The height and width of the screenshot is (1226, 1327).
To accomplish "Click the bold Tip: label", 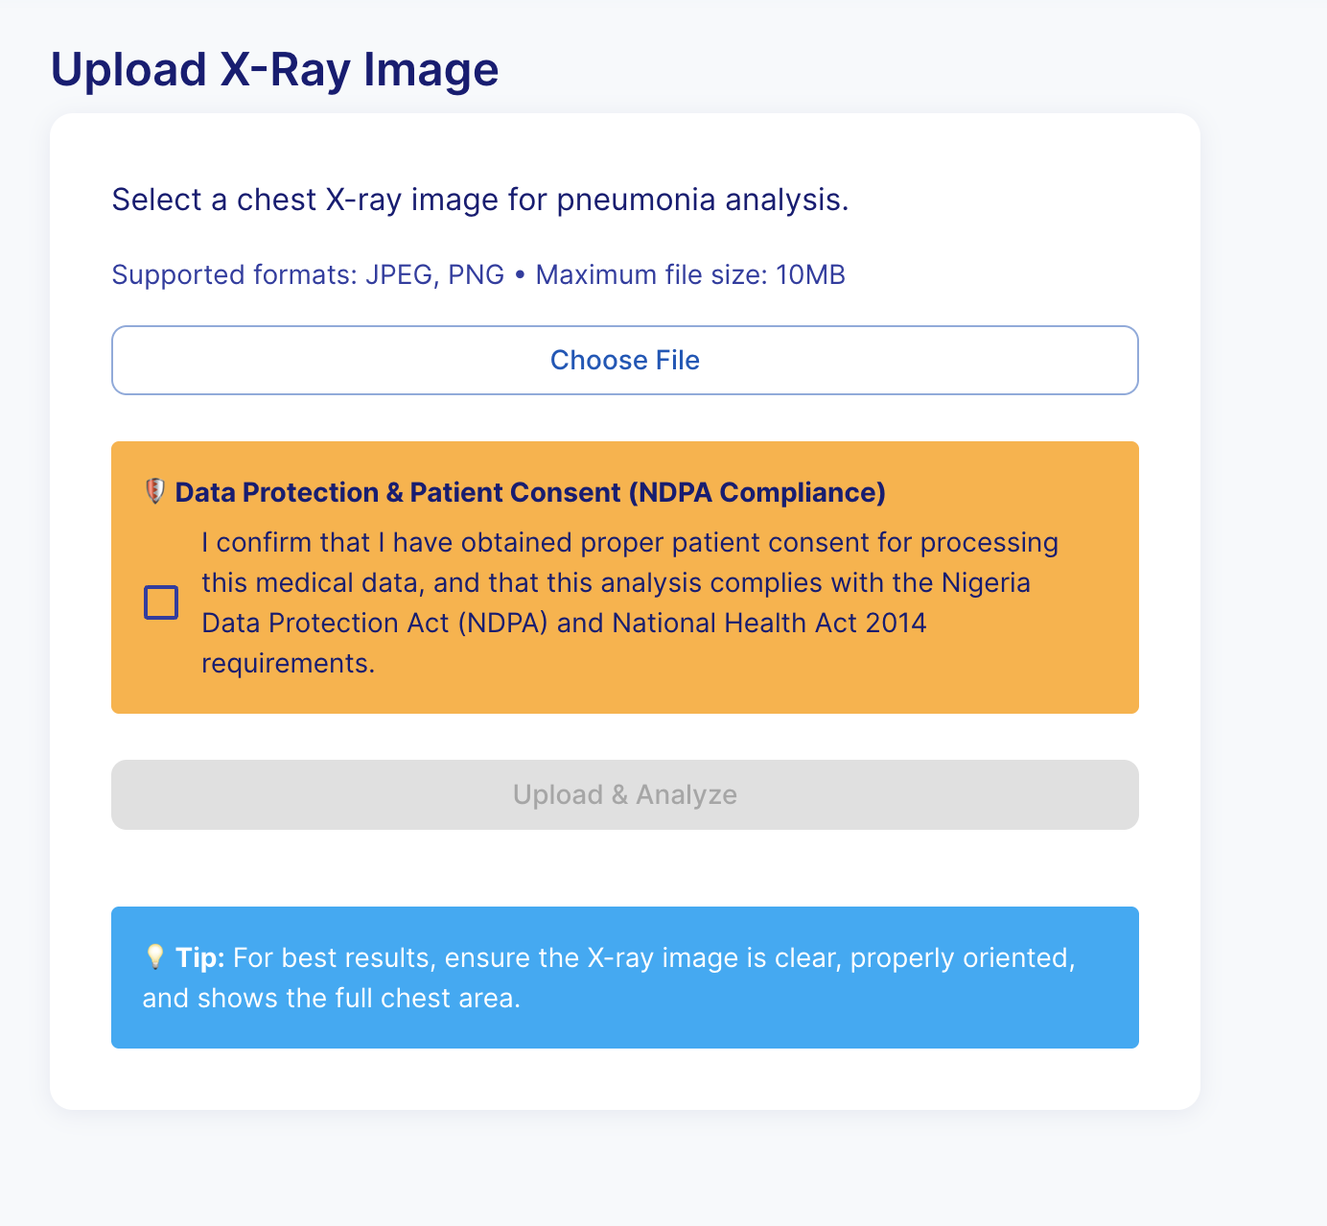I will (x=200, y=957).
